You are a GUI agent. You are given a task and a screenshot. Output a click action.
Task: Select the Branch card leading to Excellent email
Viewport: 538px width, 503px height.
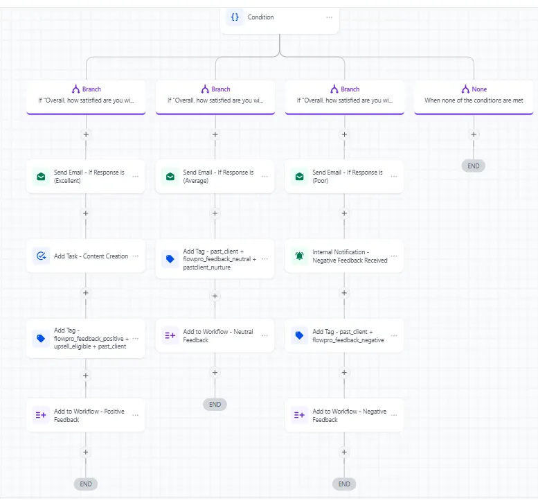point(86,97)
